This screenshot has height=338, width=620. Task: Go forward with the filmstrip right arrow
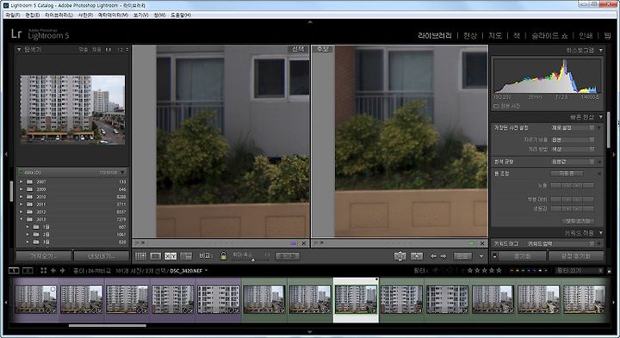pos(62,270)
